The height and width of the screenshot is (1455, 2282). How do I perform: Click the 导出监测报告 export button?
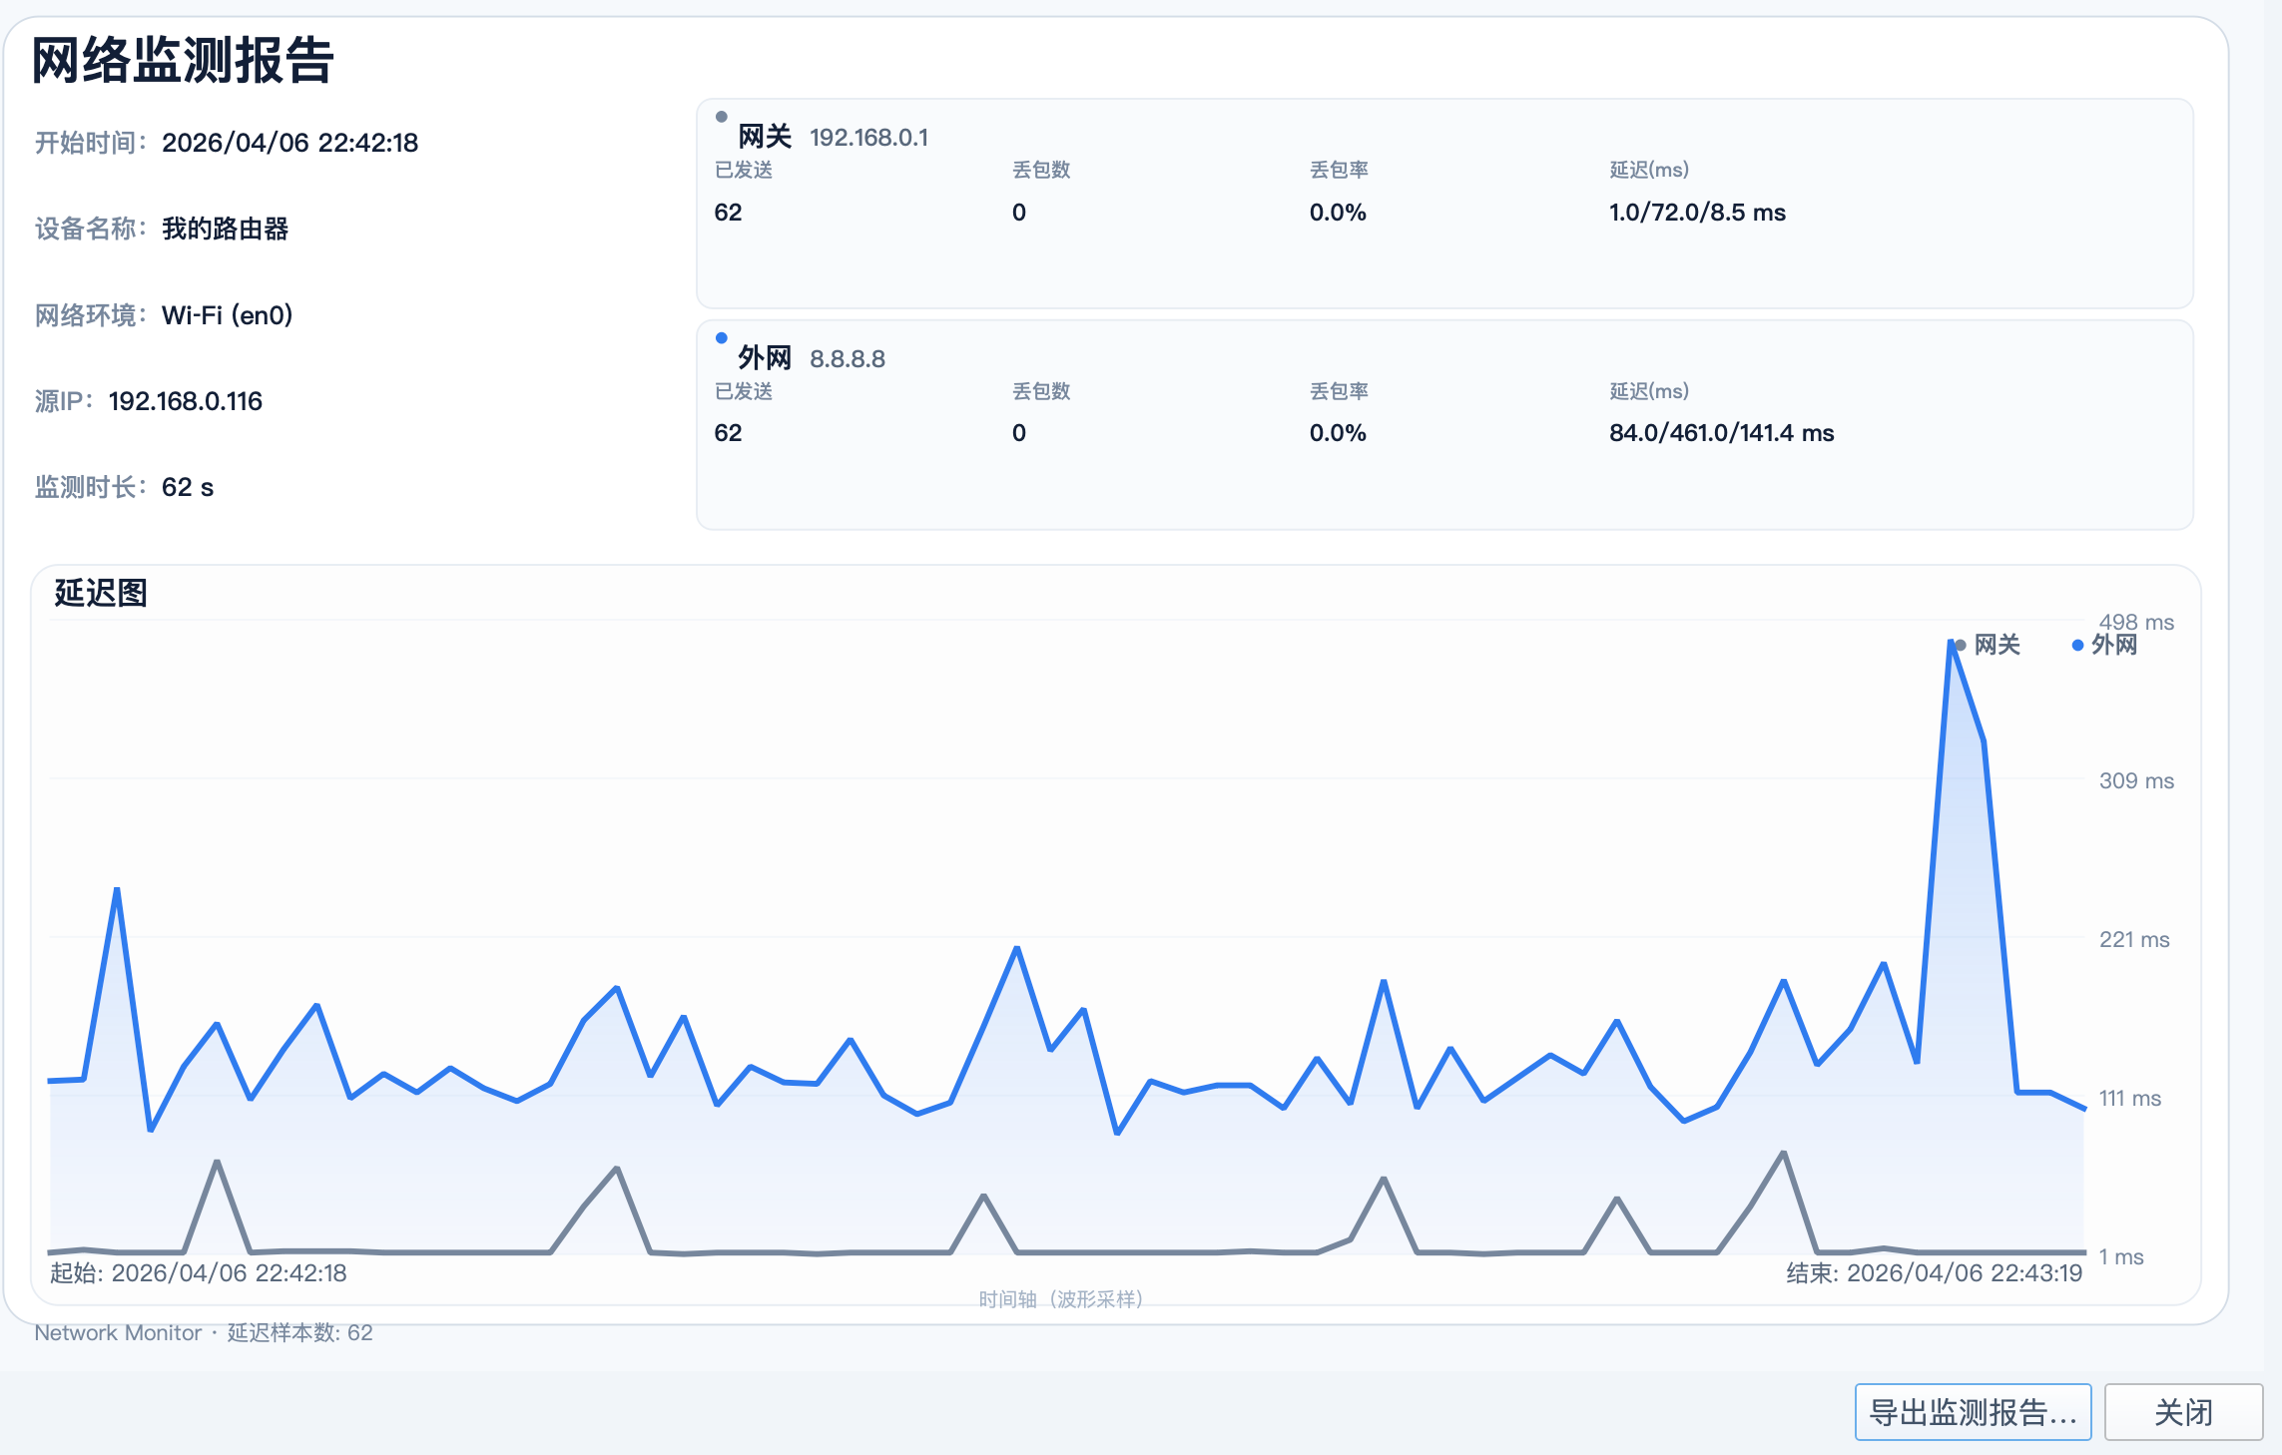click(x=1972, y=1412)
